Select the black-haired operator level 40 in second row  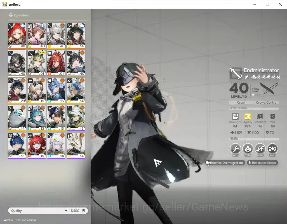pyautogui.click(x=76, y=63)
